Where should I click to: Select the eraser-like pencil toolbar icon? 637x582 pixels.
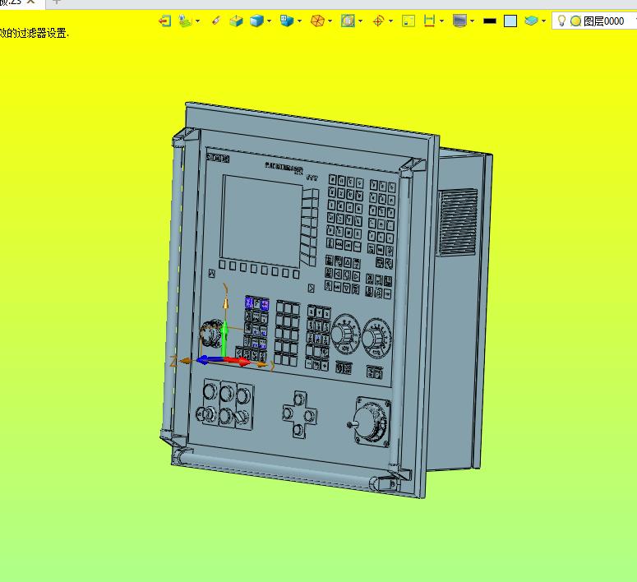point(216,21)
